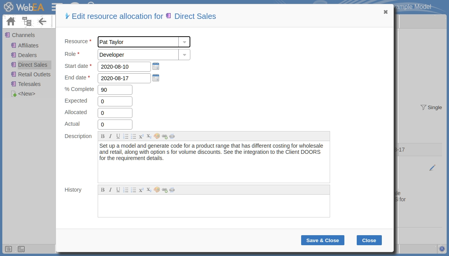Click the Save & Close button
449x256 pixels.
[x=322, y=240]
